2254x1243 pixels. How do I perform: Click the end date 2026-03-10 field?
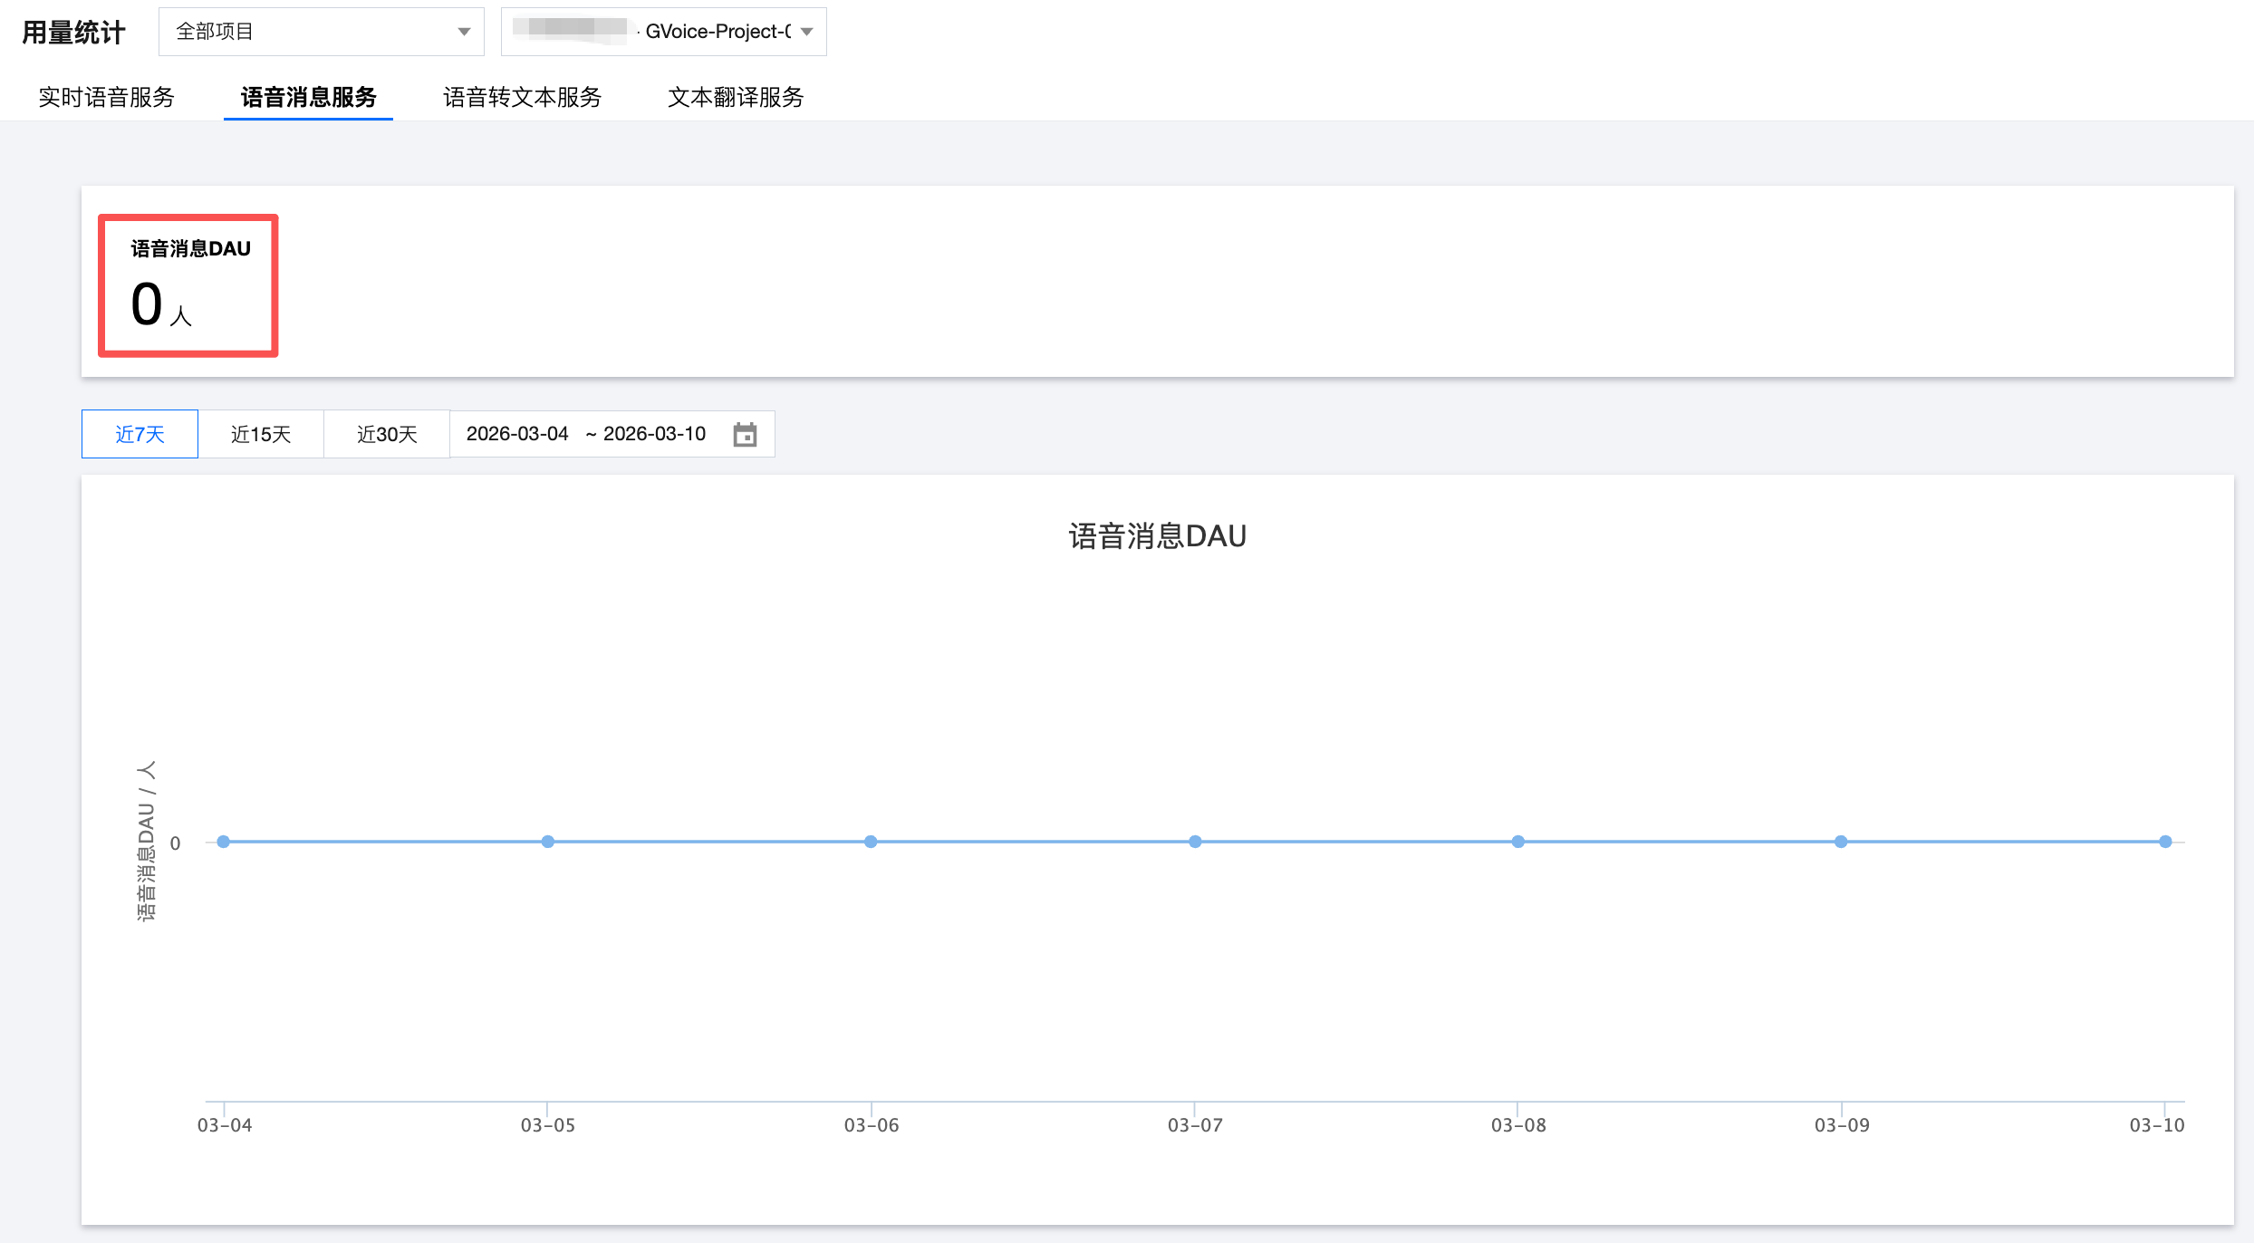click(654, 434)
